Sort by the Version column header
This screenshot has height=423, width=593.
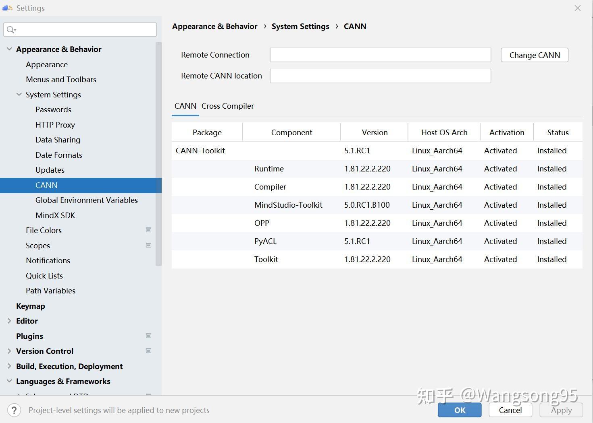coord(375,132)
